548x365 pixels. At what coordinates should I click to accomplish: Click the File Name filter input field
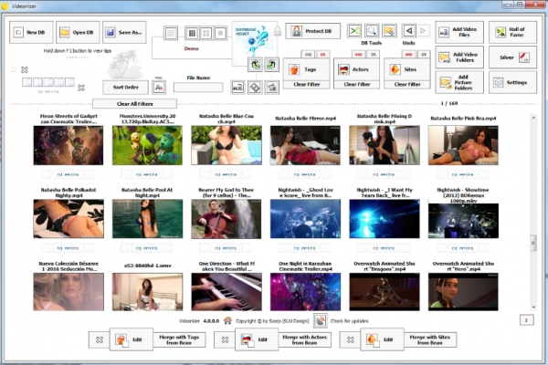point(198,88)
